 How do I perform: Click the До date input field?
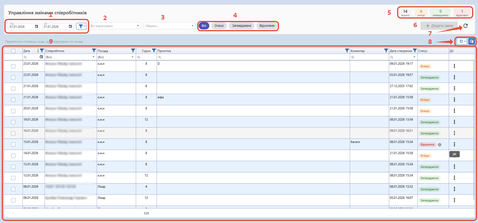click(56, 27)
